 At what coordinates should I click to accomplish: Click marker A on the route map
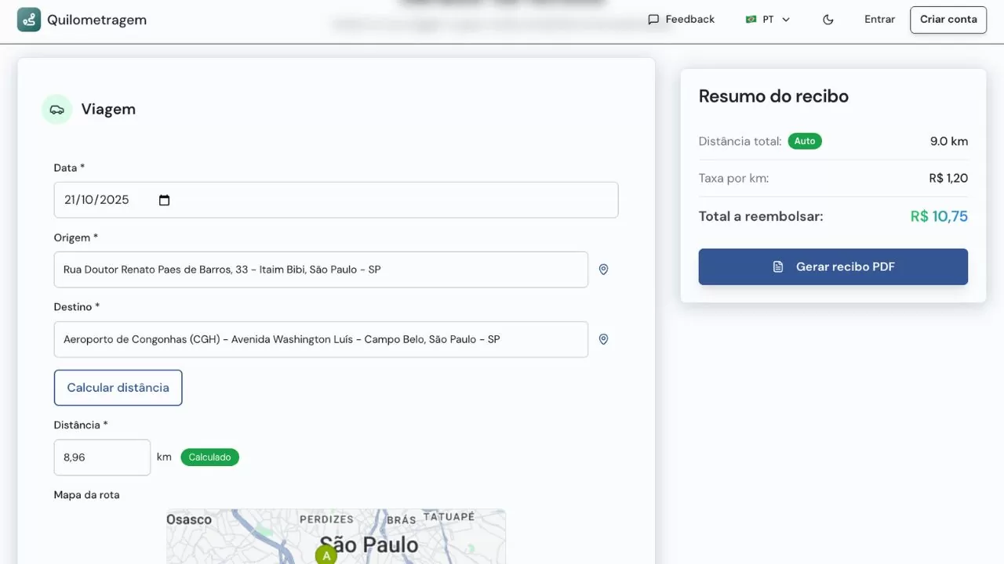(326, 555)
